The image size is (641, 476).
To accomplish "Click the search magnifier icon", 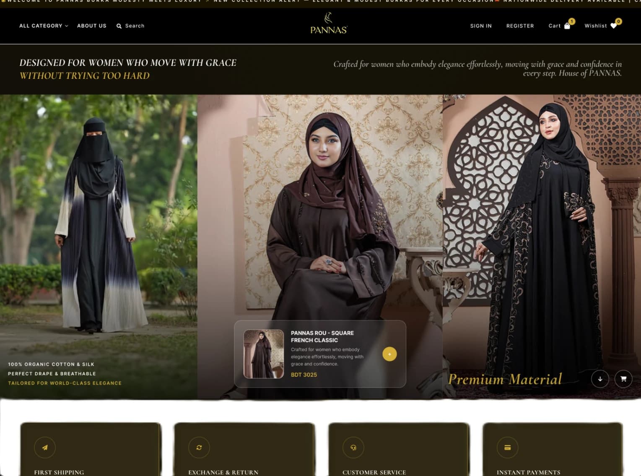I will 119,26.
